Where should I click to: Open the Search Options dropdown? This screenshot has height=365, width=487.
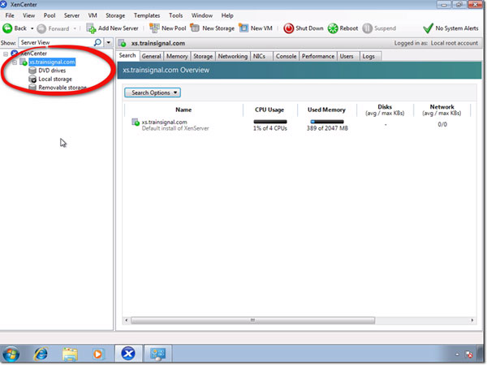point(153,92)
